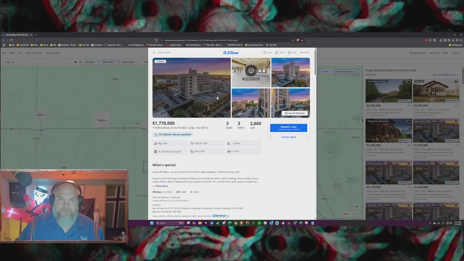Click the search magnifier next to Fargo, ND
Viewport: 464px width, 261px height.
coord(80,62)
